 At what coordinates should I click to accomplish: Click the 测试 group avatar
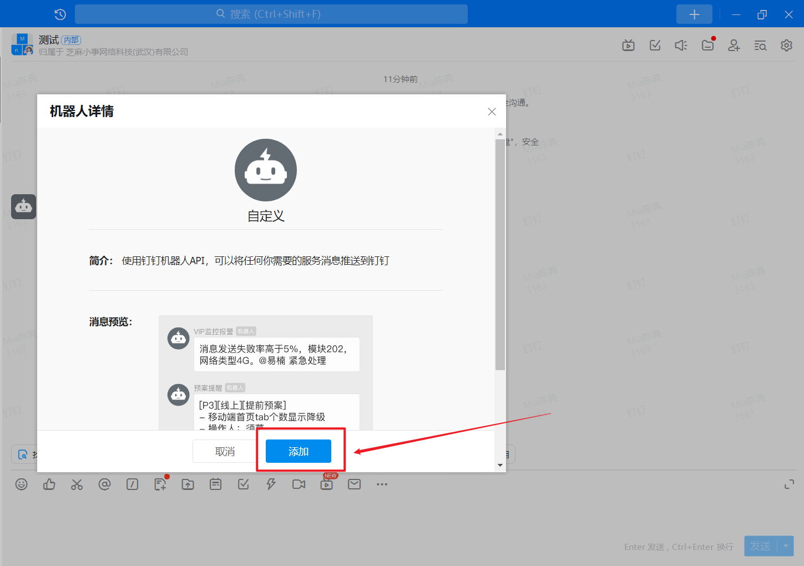click(22, 44)
